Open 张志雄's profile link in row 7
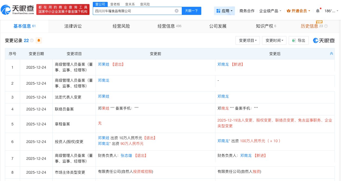This screenshot has width=341, height=181. point(126,155)
